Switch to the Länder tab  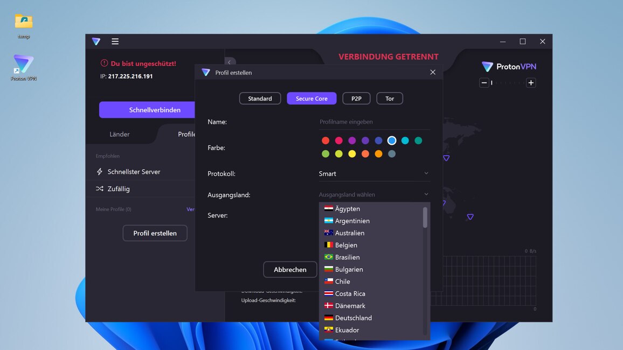tap(119, 134)
